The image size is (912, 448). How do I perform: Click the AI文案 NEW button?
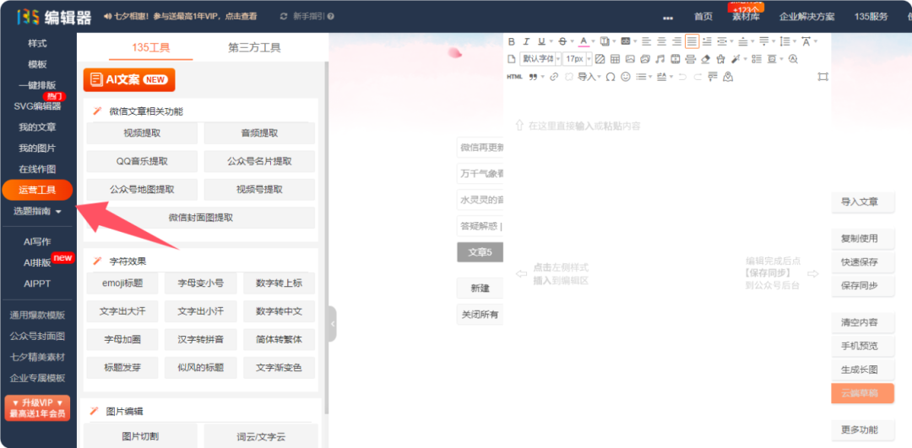129,79
